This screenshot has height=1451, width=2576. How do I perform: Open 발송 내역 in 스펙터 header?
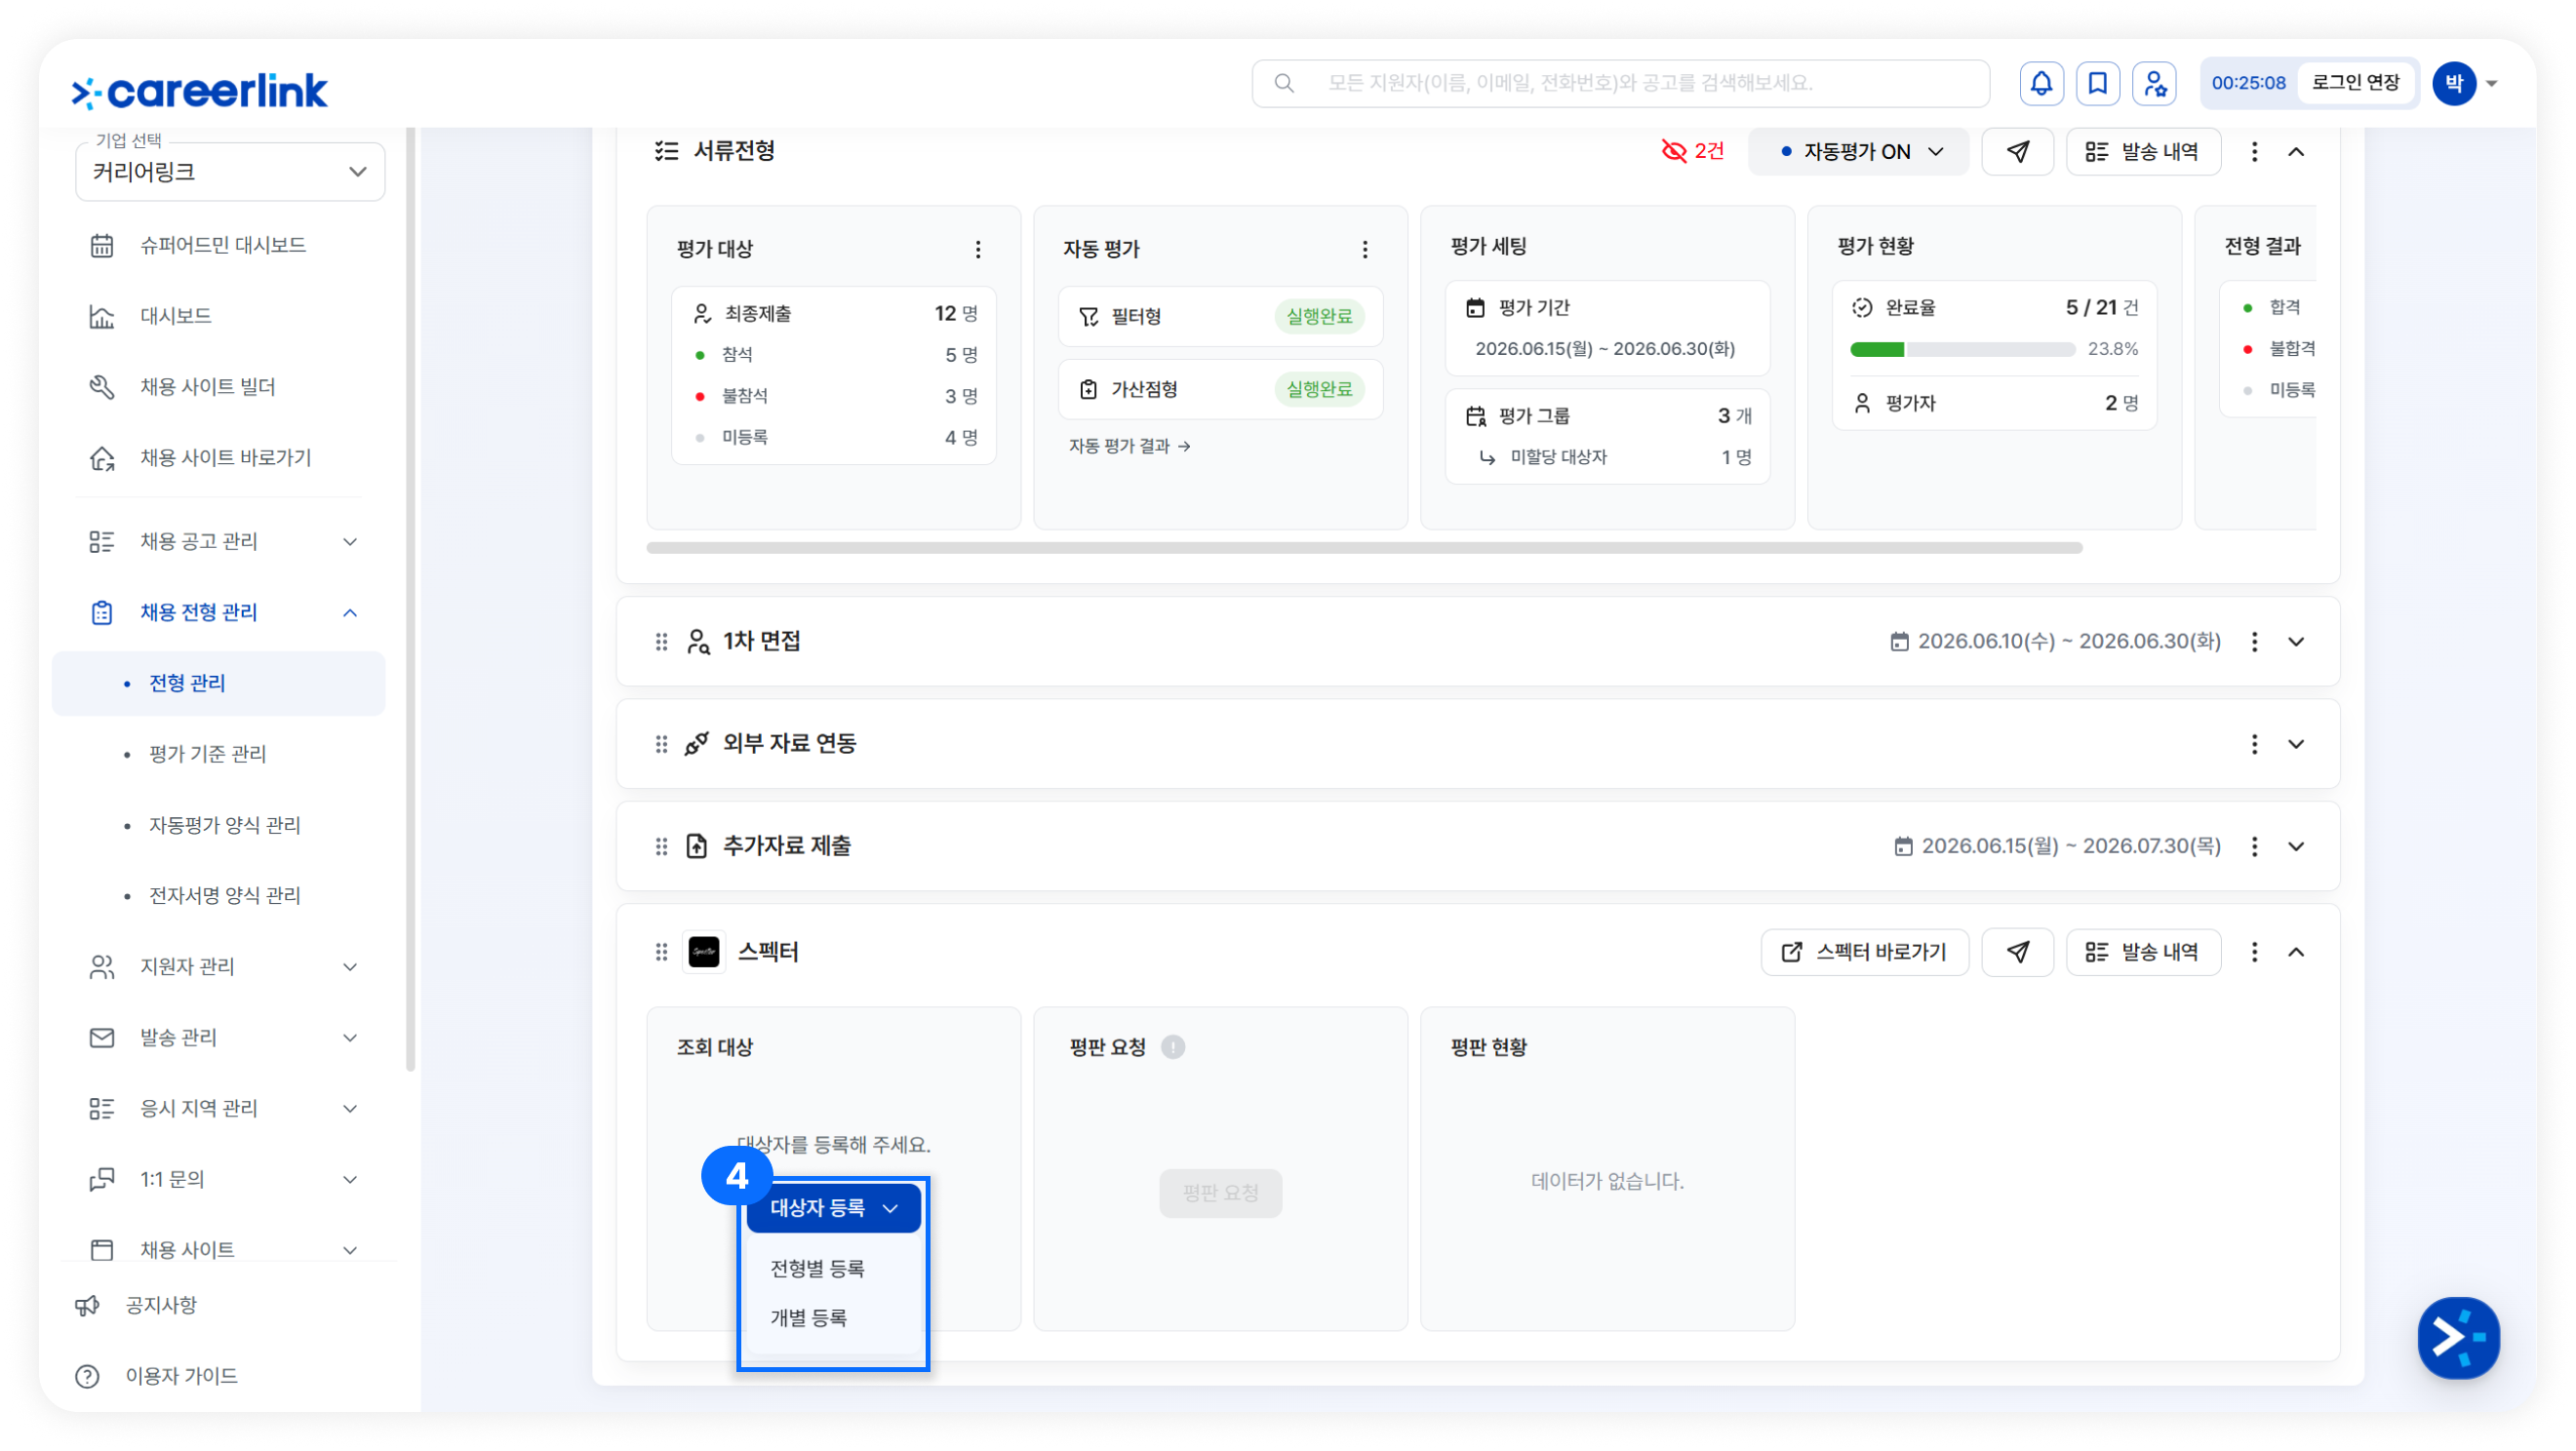pyautogui.click(x=2143, y=952)
